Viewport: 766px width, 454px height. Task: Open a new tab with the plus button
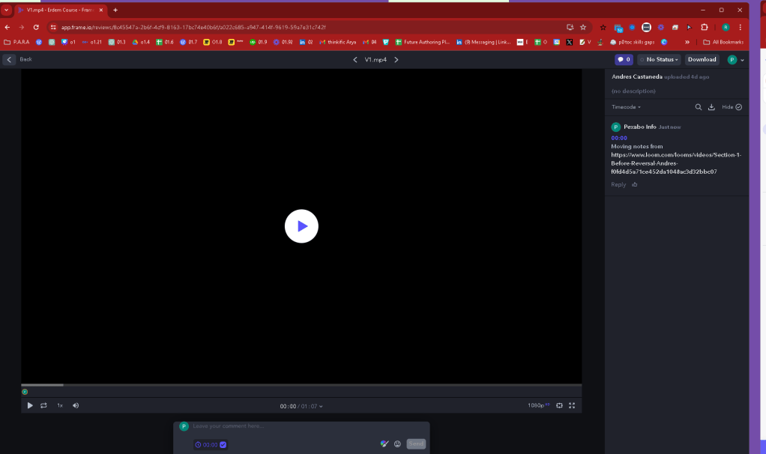pos(115,10)
